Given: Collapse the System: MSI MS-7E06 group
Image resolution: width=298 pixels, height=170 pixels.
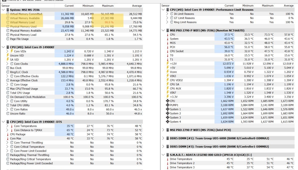Looking at the screenshot, I should [x=3, y=10].
